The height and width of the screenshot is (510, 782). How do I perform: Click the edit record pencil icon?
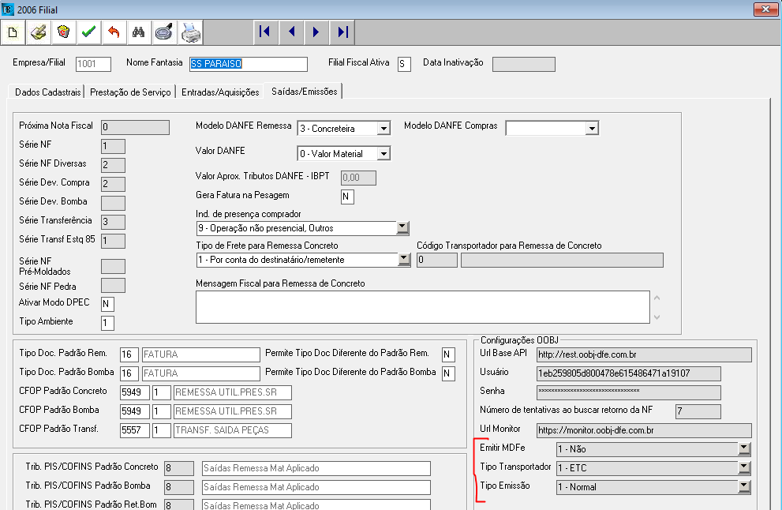coord(39,32)
